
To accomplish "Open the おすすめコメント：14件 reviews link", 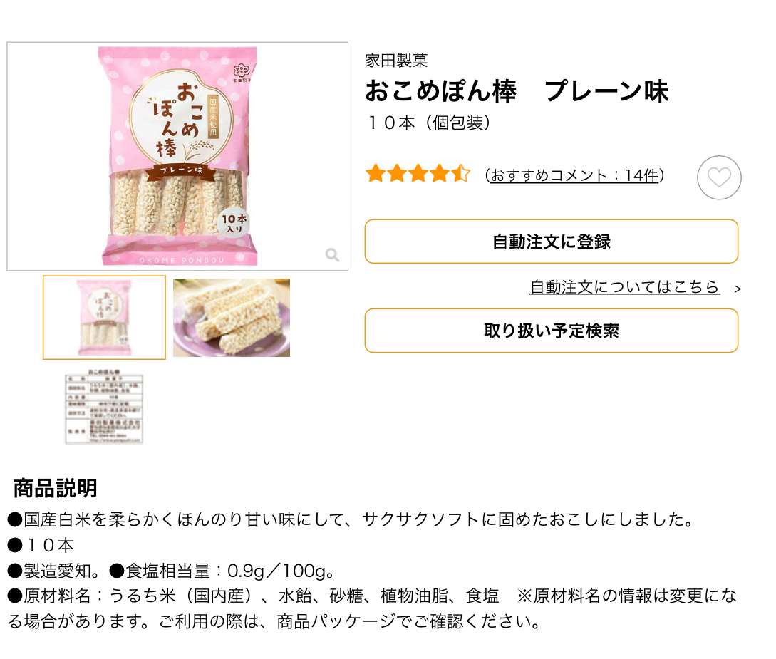I will pos(574,175).
